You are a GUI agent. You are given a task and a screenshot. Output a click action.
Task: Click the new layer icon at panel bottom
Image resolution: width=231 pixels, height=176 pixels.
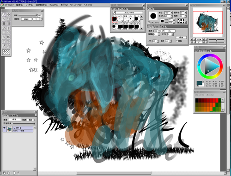point(4,173)
